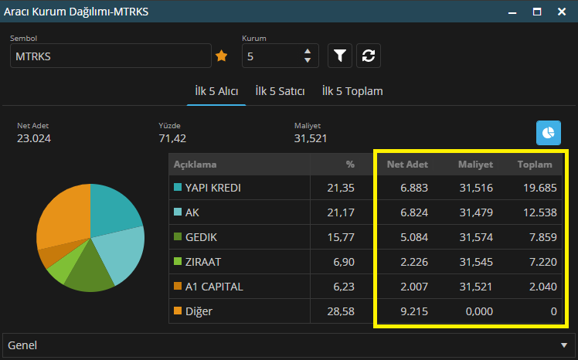Screen dimensions: 578x360
Task: Click percentage value 21,35
Action: [x=341, y=188]
